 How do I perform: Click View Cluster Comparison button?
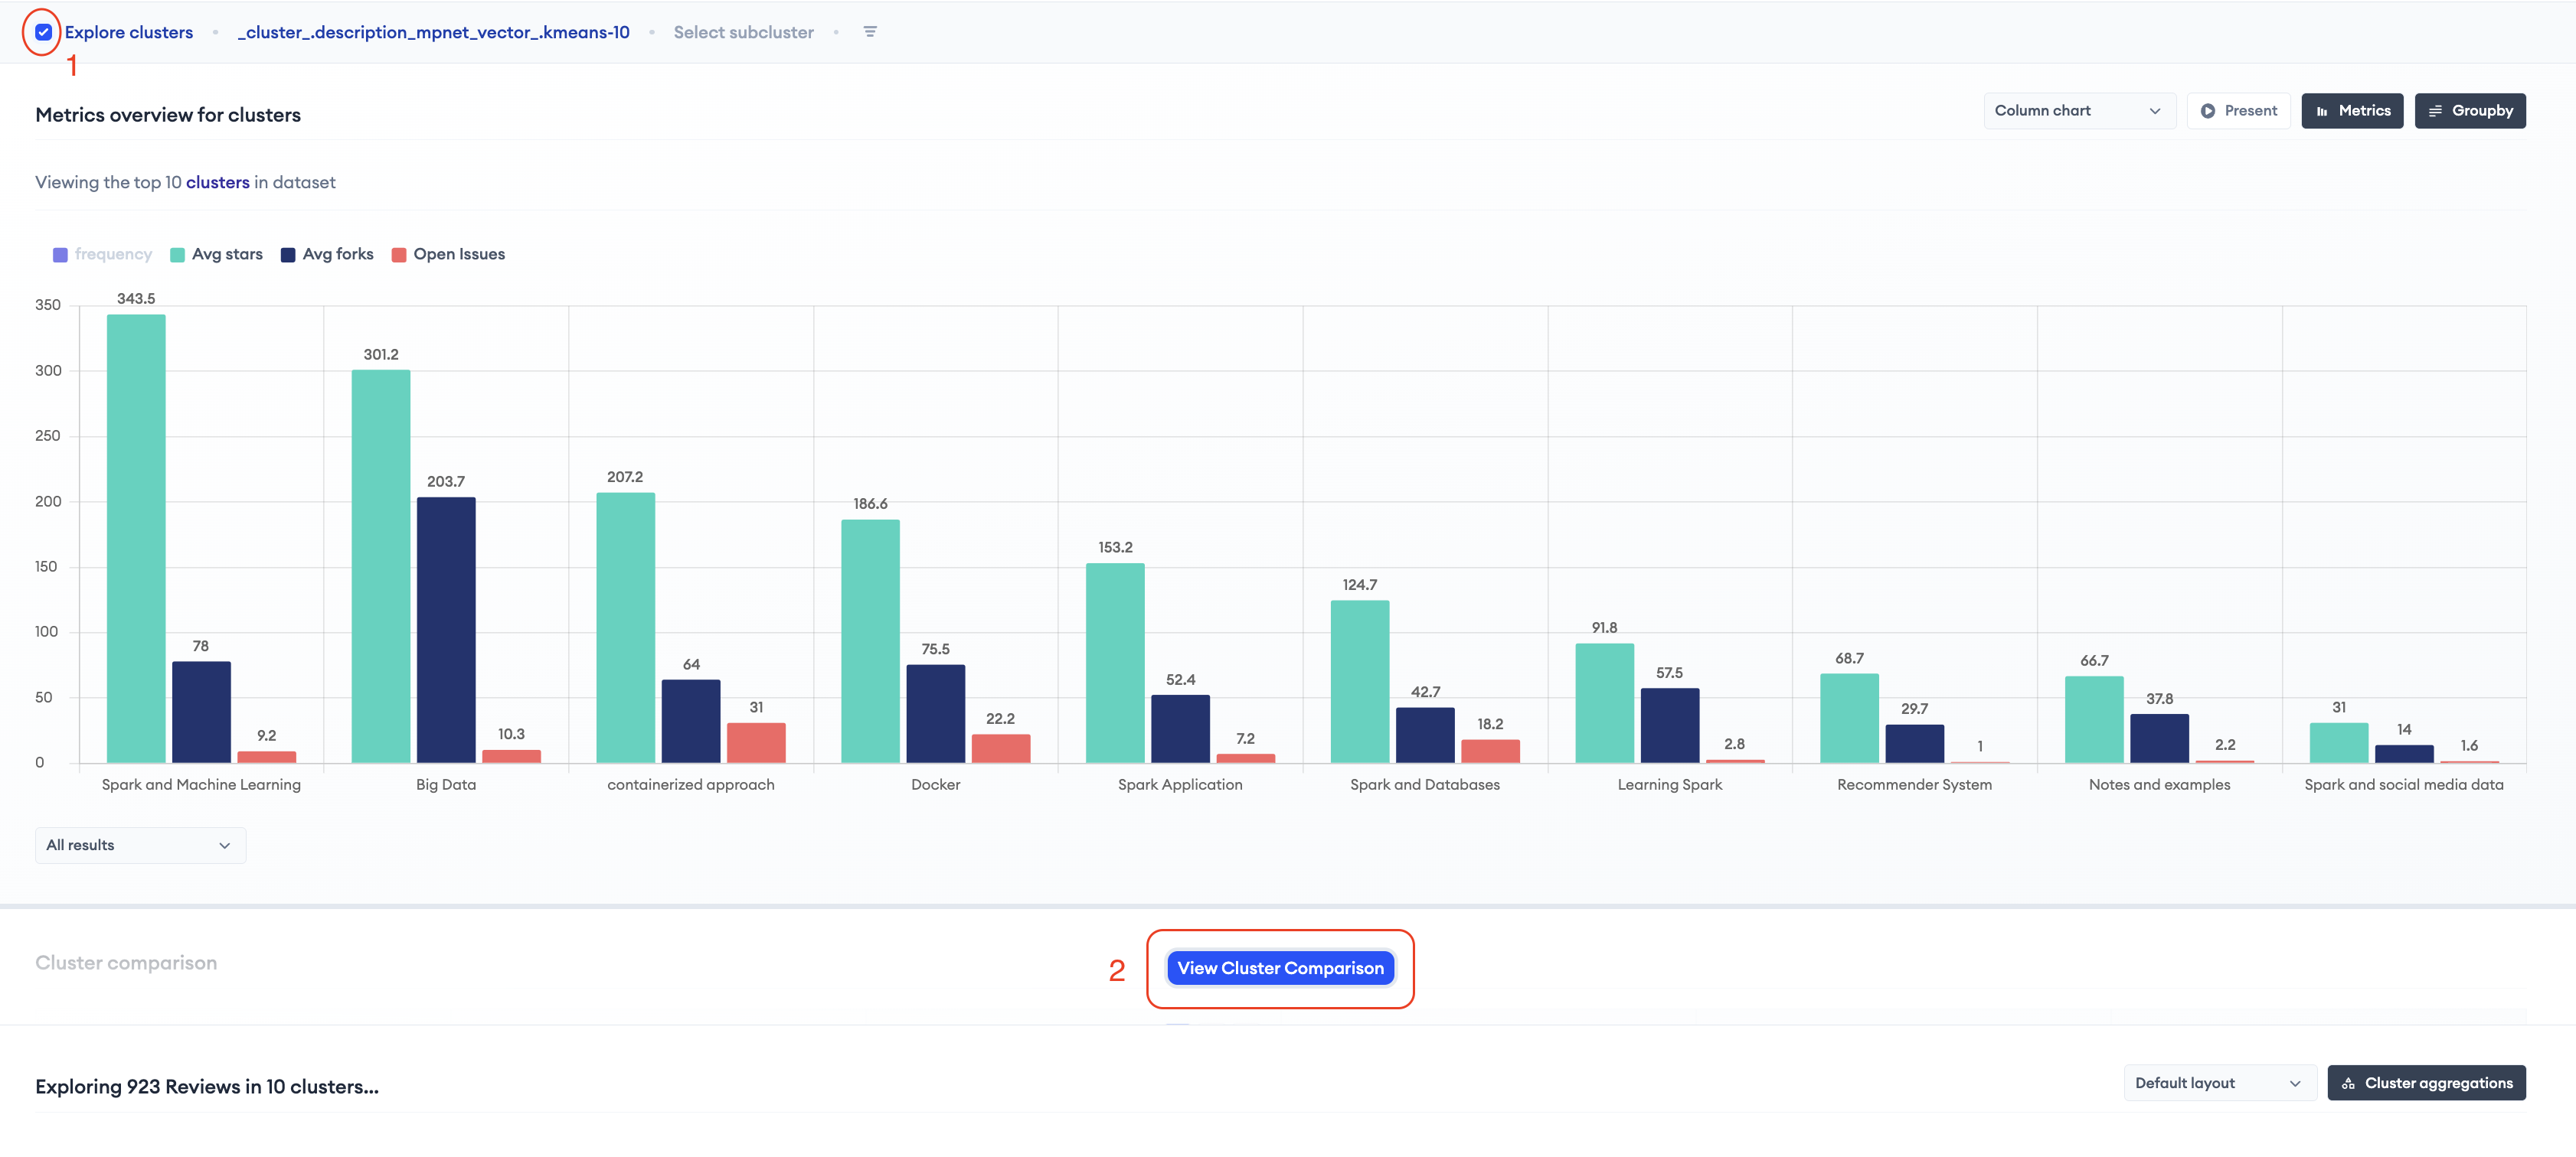(1280, 967)
